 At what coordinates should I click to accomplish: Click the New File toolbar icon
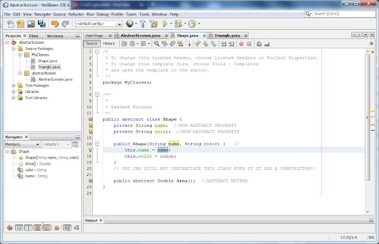coord(11,24)
